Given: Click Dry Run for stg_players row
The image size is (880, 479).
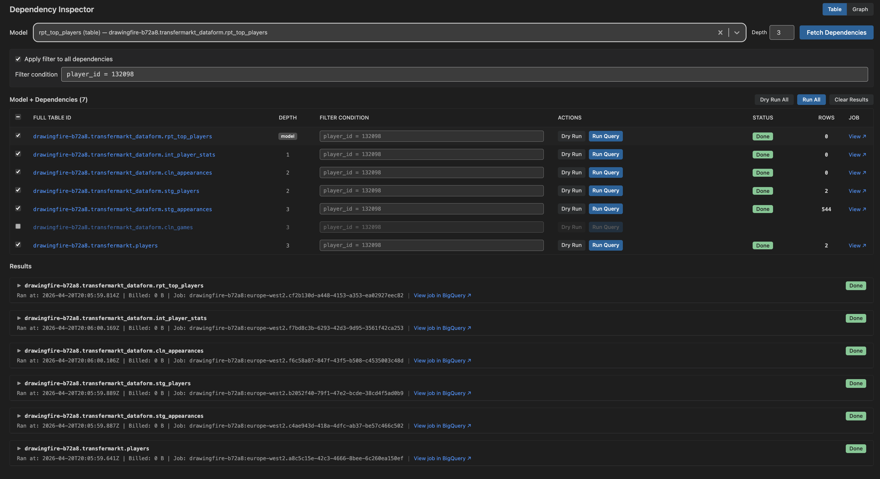Looking at the screenshot, I should coord(571,190).
